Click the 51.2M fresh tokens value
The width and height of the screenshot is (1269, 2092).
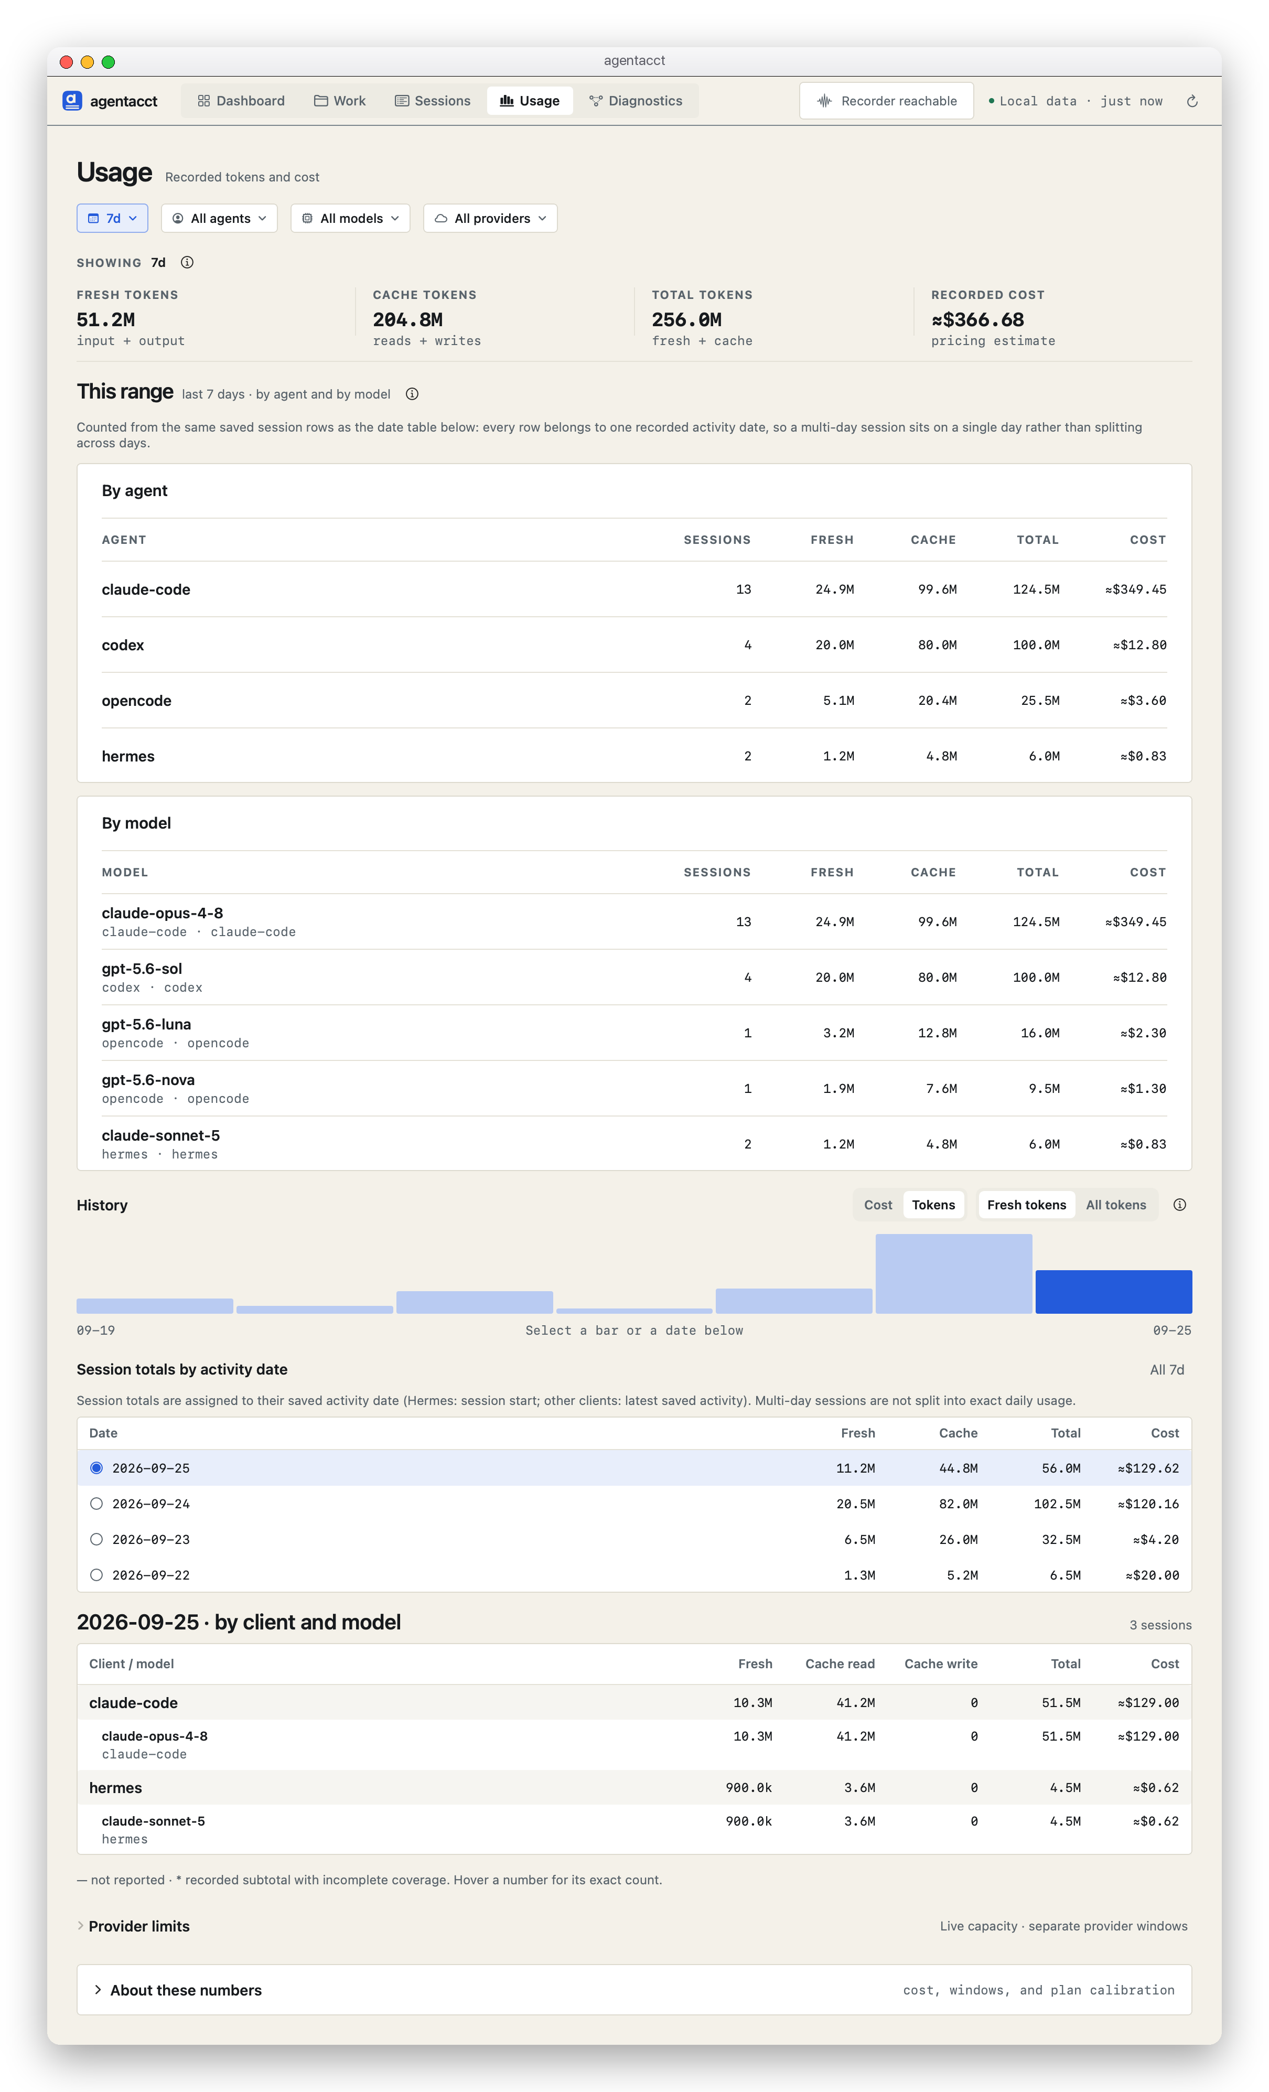click(106, 320)
